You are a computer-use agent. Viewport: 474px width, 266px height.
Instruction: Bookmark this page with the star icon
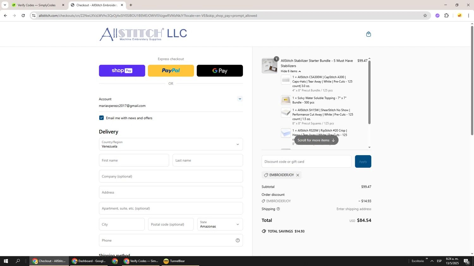pyautogui.click(x=425, y=15)
